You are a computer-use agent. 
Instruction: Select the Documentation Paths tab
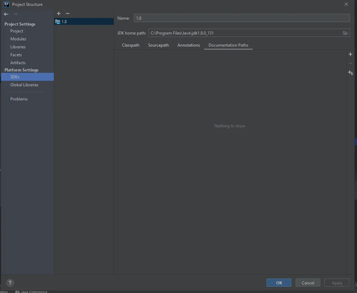pyautogui.click(x=228, y=45)
